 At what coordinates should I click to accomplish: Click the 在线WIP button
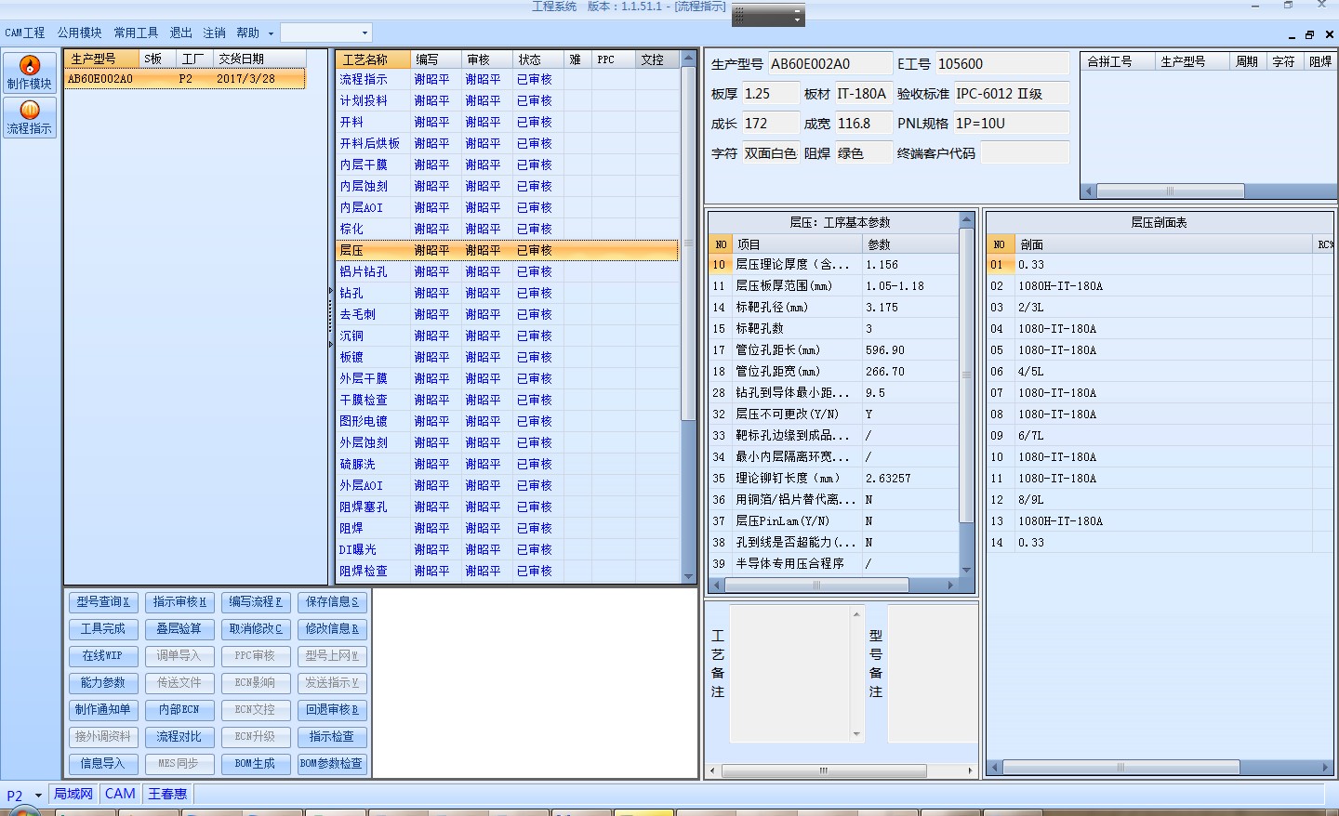102,656
